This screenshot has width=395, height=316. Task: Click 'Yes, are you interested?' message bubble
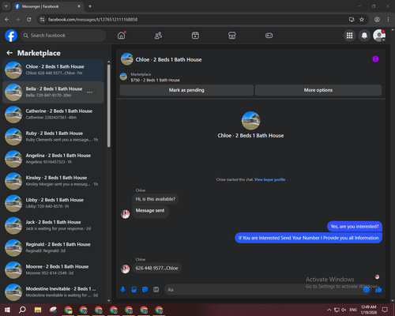(x=355, y=227)
